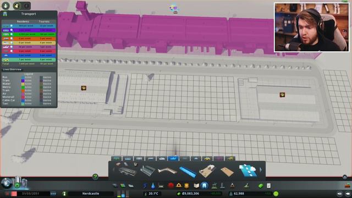Open the Lines Overview button
This screenshot has width=352, height=198.
pos(12,69)
